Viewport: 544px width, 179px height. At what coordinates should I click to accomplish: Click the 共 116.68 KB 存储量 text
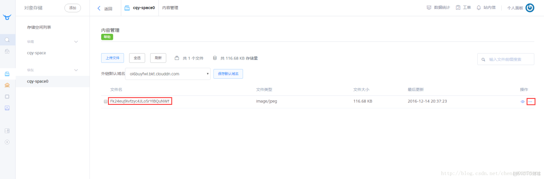239,59
